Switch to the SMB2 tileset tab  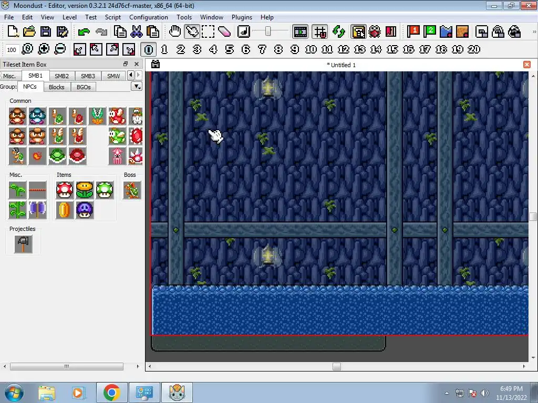click(x=62, y=76)
